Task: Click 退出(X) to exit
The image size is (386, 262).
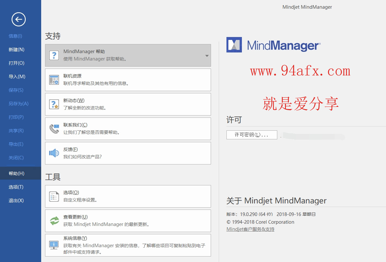Action: click(16, 201)
